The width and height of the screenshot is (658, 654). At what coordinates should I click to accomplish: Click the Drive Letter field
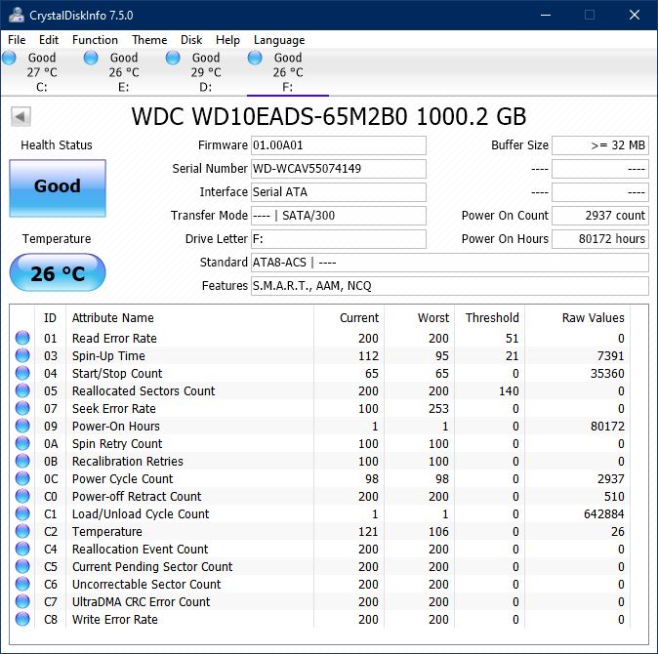338,239
